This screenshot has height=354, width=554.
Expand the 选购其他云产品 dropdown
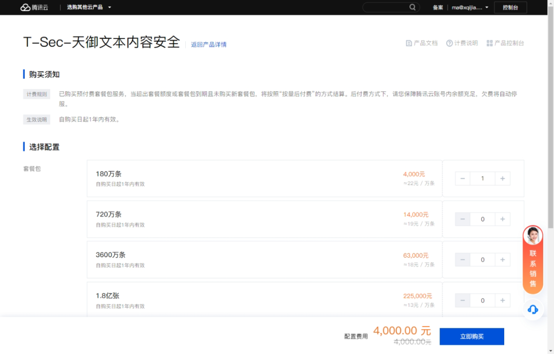click(89, 7)
